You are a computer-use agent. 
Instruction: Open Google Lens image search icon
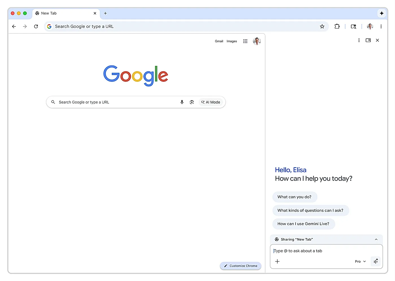click(192, 102)
